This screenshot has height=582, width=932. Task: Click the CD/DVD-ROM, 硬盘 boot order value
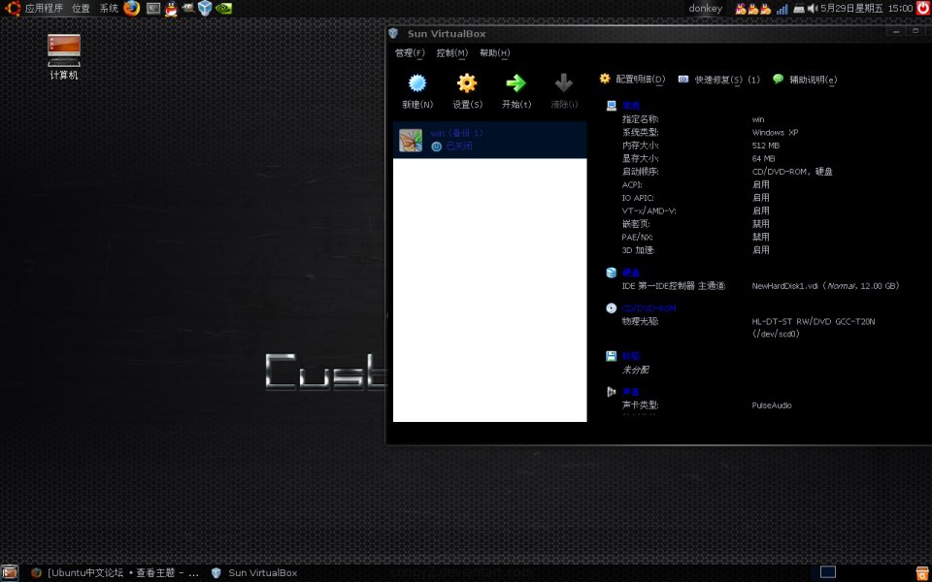point(792,172)
